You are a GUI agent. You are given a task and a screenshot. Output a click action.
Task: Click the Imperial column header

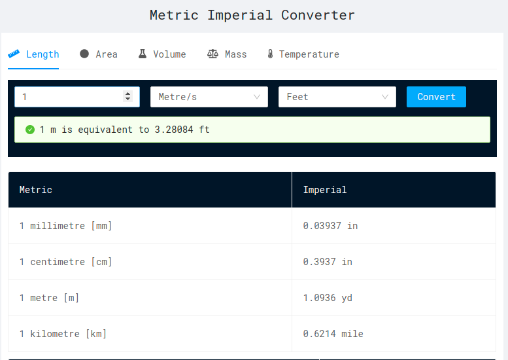[x=394, y=190]
